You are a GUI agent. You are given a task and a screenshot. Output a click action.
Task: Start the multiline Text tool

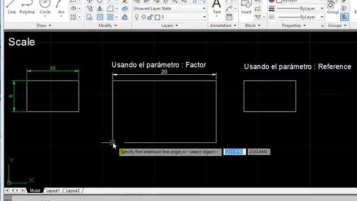(216, 7)
